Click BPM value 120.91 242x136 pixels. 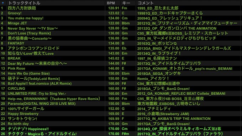[114, 8]
